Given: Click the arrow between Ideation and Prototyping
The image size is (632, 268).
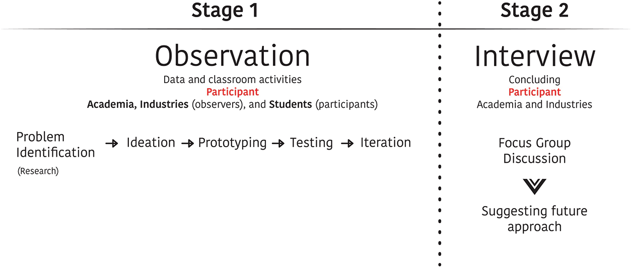Looking at the screenshot, I should (x=187, y=144).
